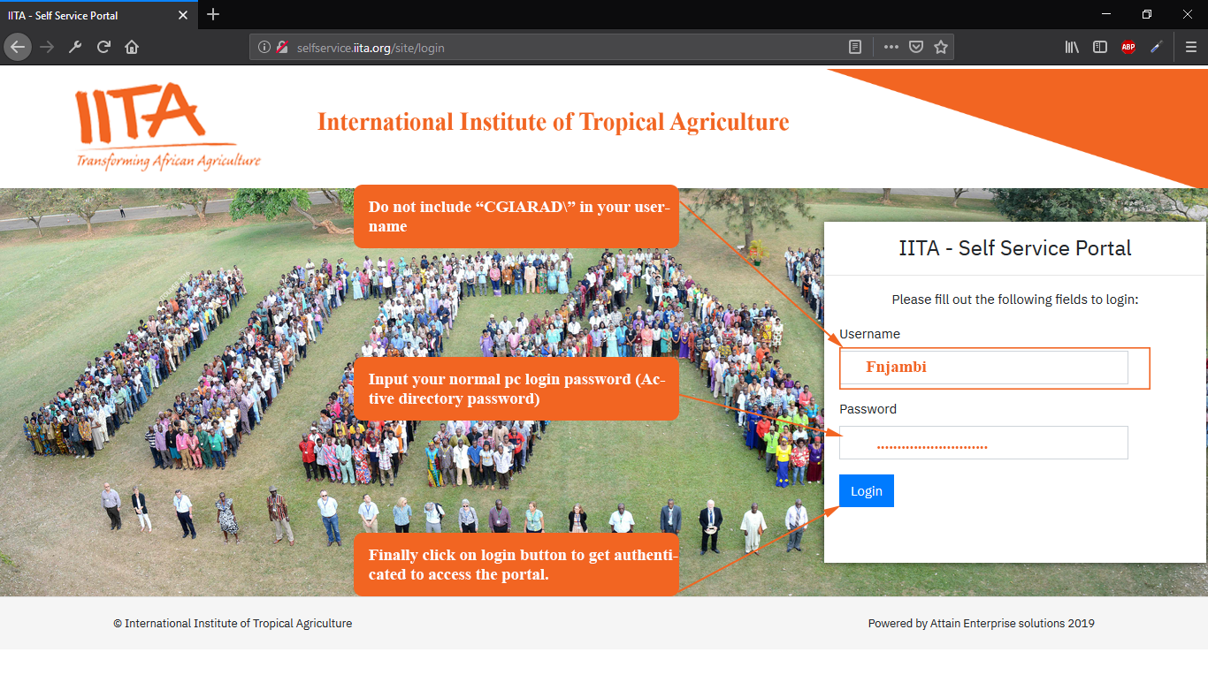Image resolution: width=1208 pixels, height=675 pixels.
Task: Show site information circle icon in address bar
Action: click(264, 48)
